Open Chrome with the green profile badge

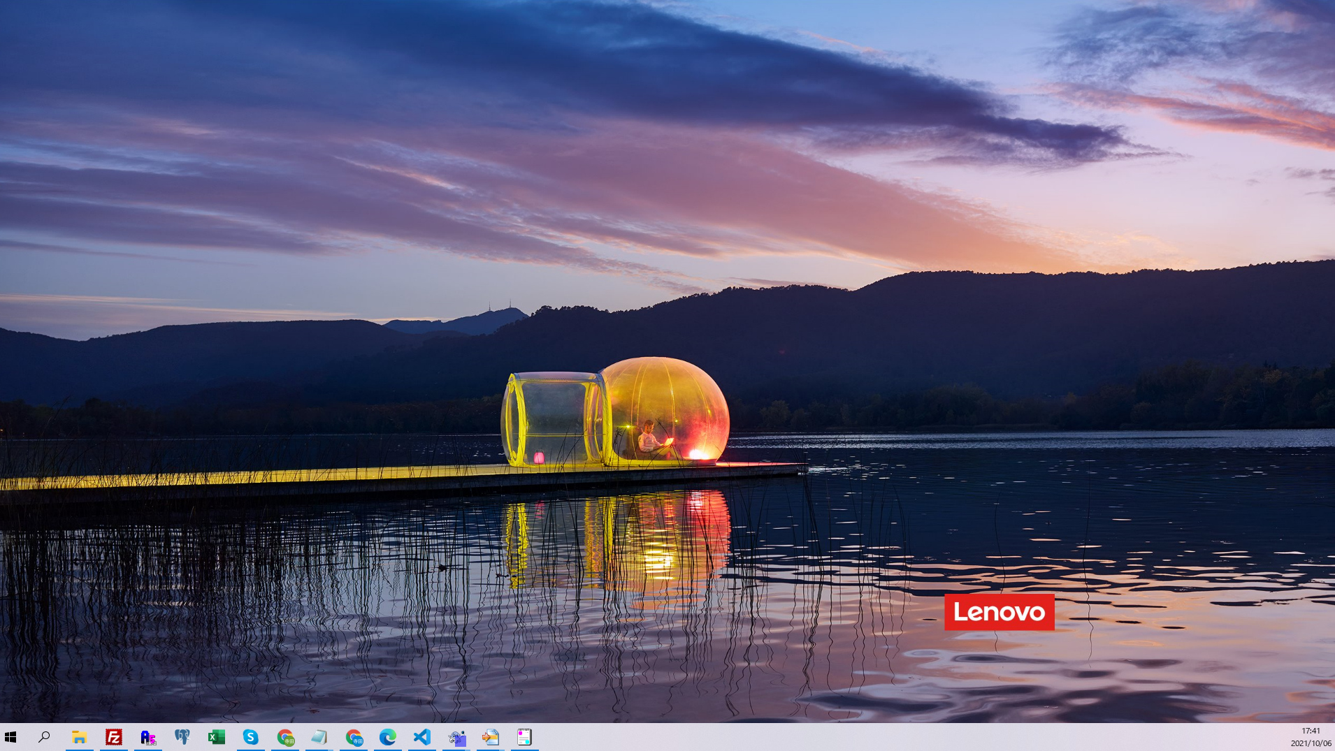tap(285, 737)
